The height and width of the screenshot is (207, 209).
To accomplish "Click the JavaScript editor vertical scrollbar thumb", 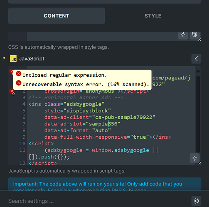I will coord(198,114).
